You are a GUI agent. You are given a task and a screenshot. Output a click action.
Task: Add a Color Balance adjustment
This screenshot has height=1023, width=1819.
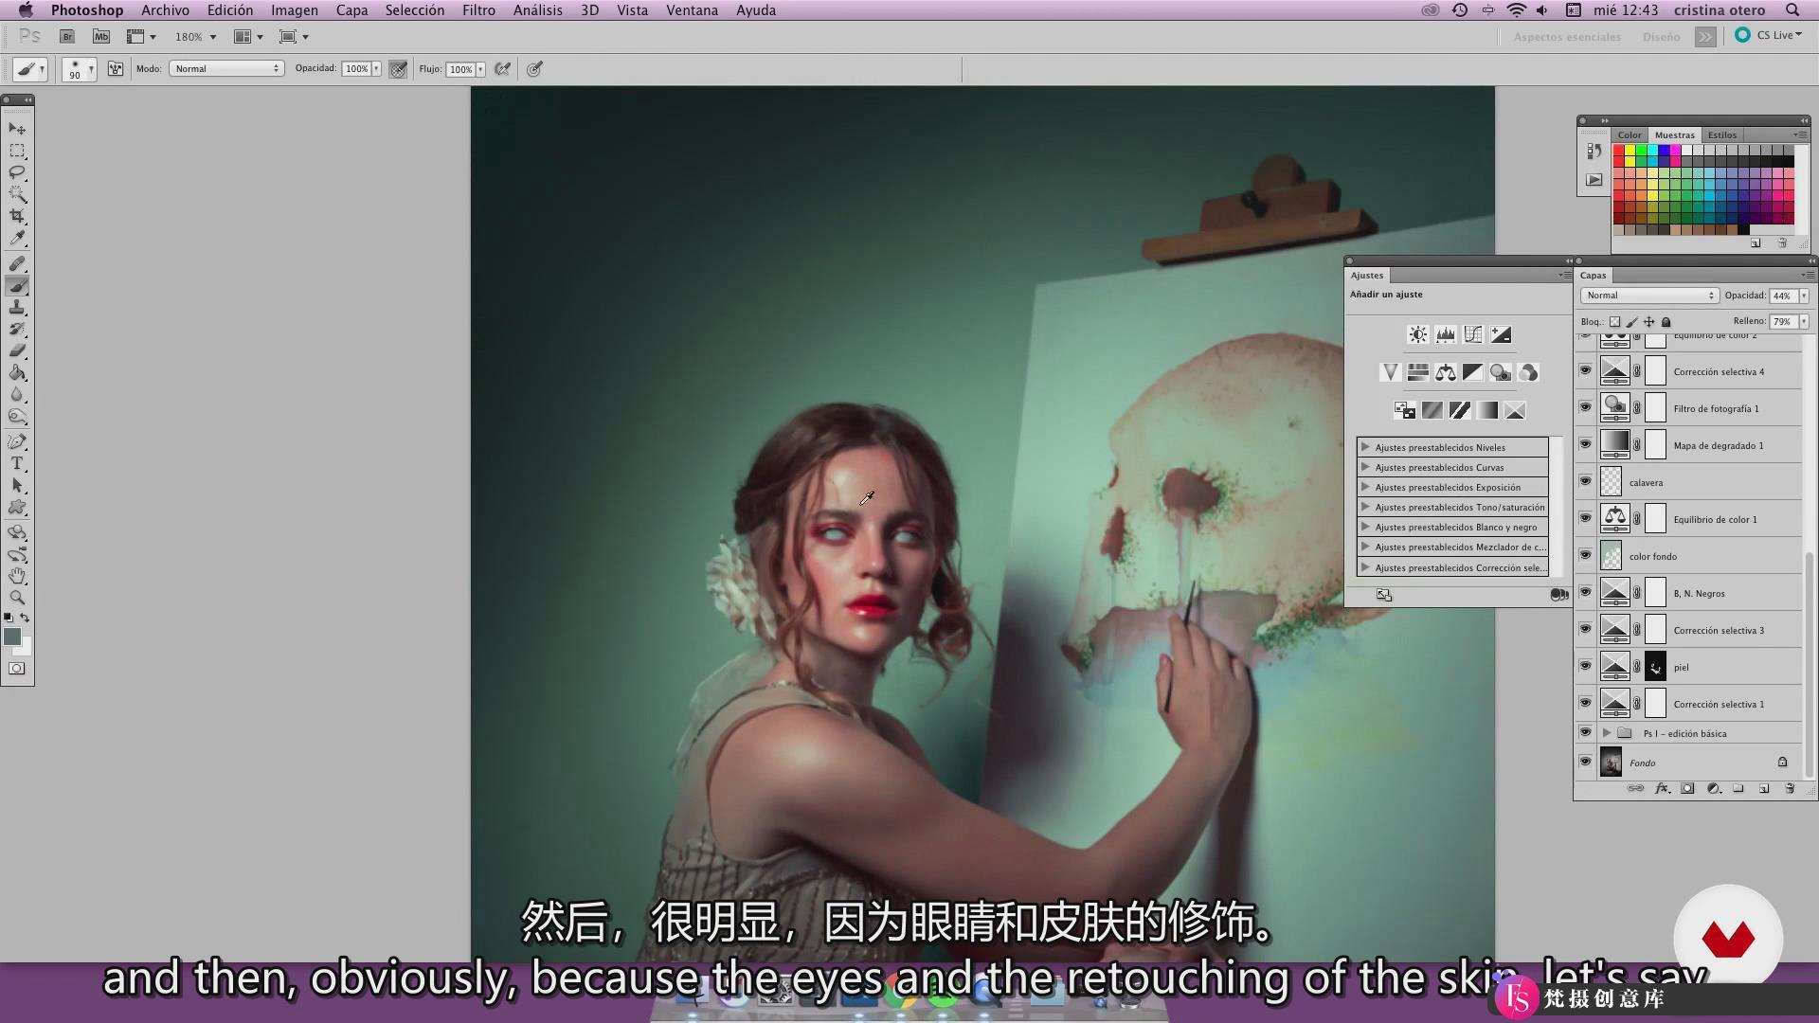point(1445,372)
